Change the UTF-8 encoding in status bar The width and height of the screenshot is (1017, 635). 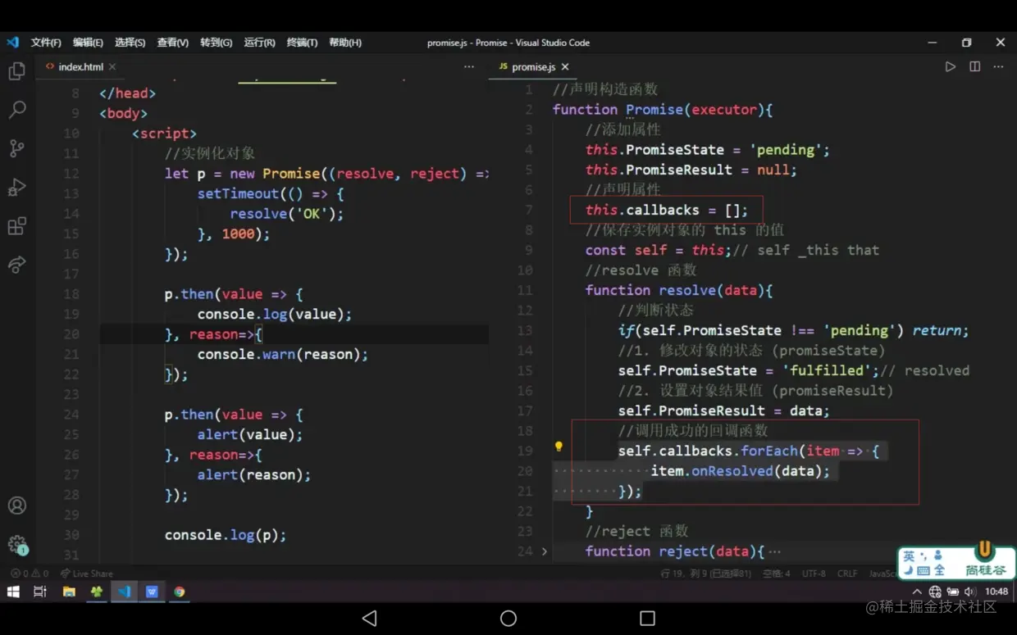click(x=814, y=574)
